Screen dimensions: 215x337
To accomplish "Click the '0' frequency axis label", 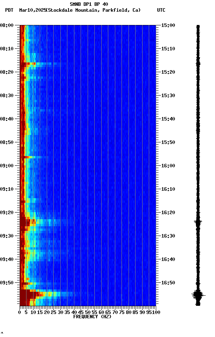I will click(x=19, y=312).
